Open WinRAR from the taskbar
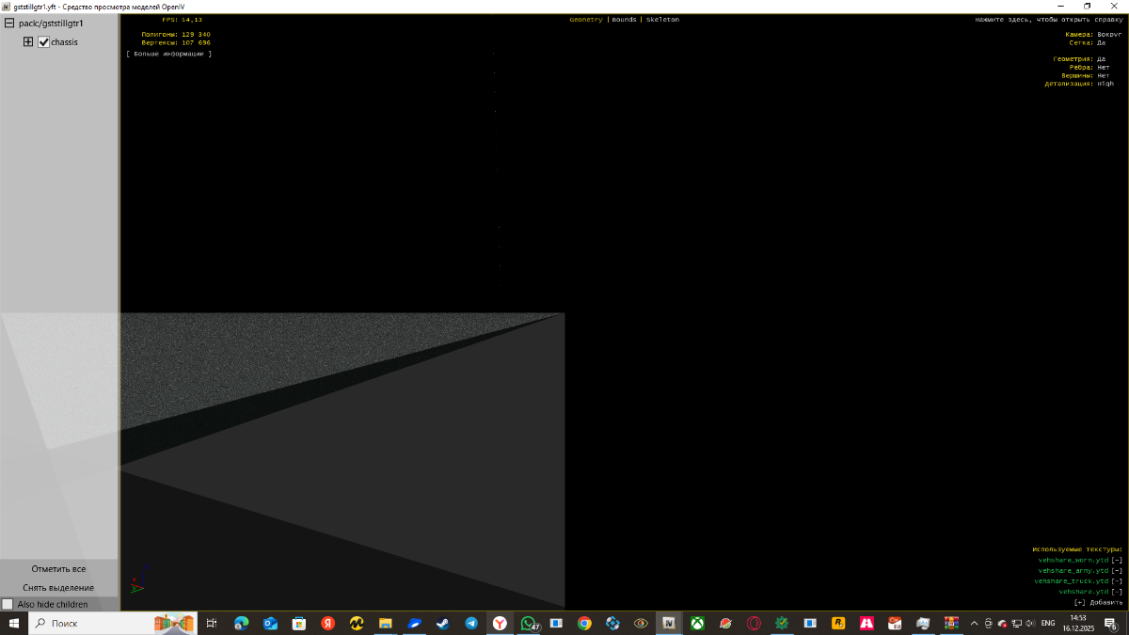This screenshot has width=1129, height=635. (951, 623)
